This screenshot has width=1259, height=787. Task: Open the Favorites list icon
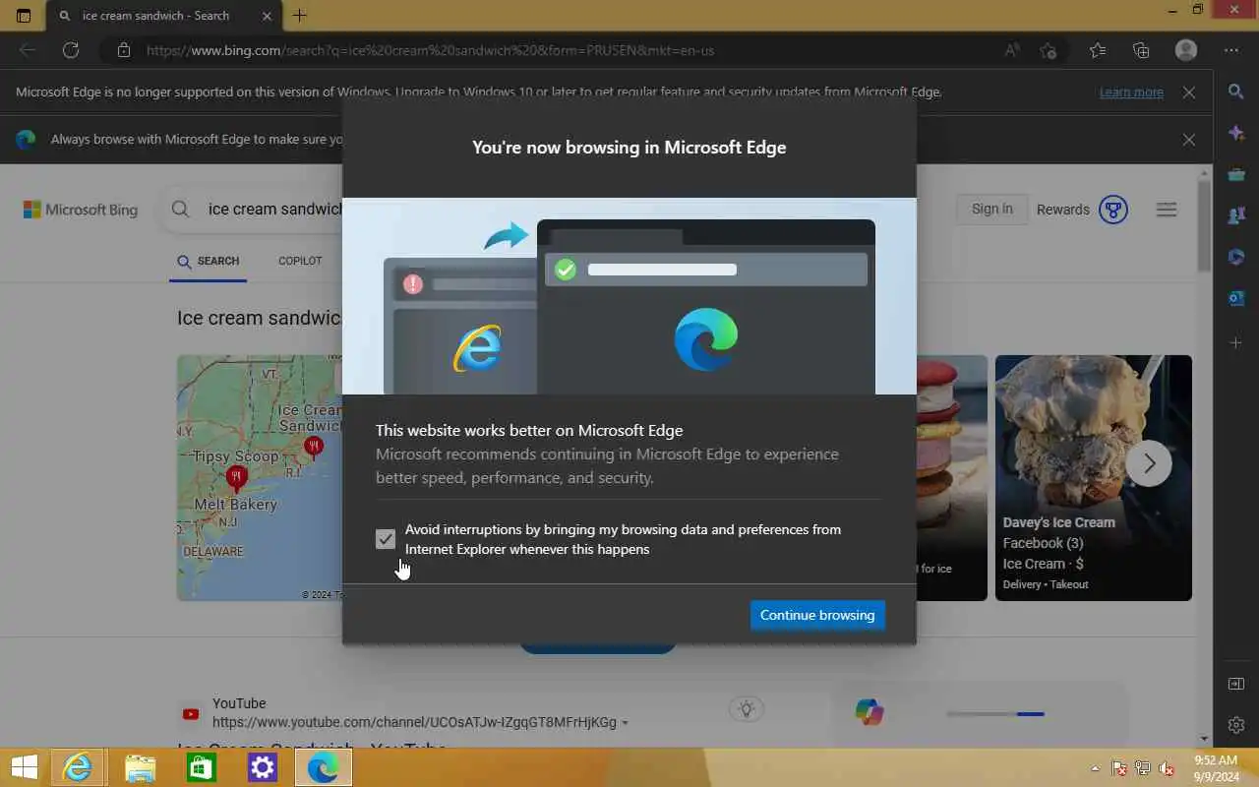[x=1098, y=50]
